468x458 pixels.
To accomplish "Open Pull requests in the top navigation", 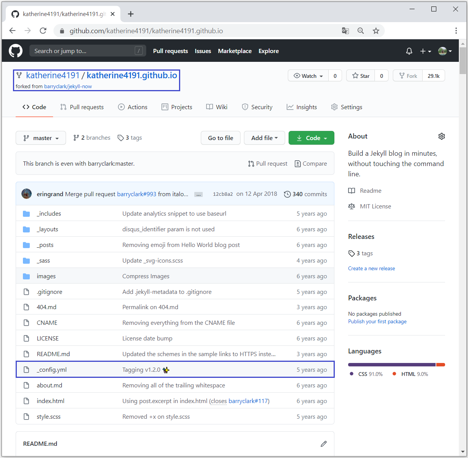I will pyautogui.click(x=170, y=51).
